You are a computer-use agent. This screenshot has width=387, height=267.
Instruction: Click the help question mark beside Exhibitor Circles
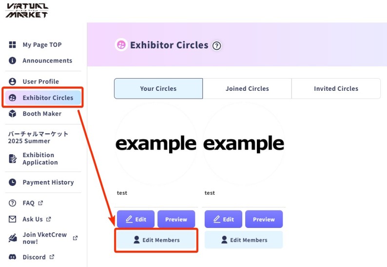[217, 46]
